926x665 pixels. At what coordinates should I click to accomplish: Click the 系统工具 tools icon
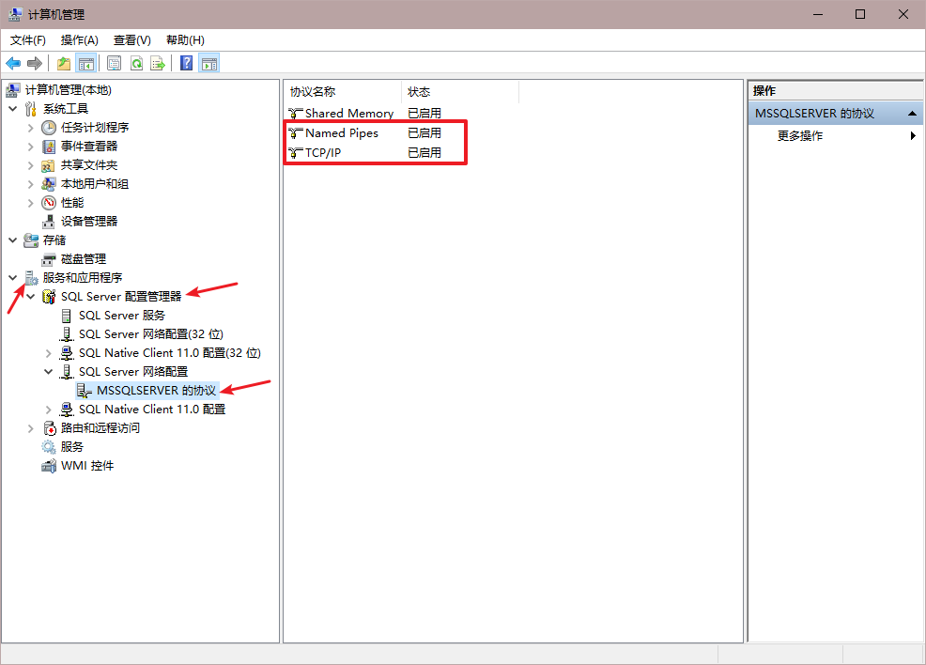[31, 109]
